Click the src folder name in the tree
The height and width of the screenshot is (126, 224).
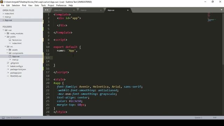pos(12,47)
